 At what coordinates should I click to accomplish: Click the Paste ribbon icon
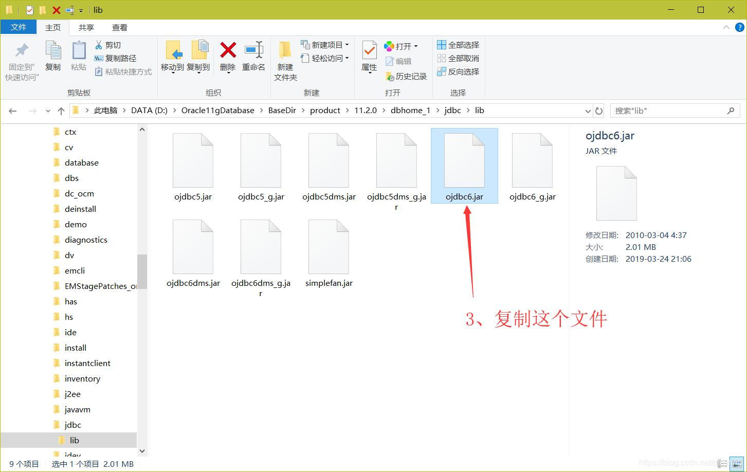79,51
